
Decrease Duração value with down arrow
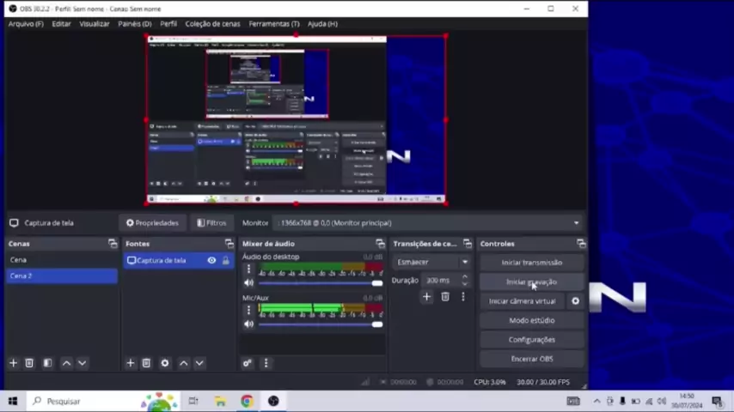click(x=464, y=283)
